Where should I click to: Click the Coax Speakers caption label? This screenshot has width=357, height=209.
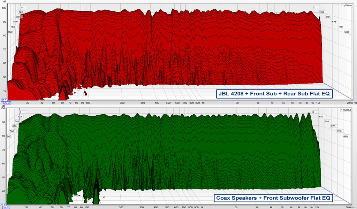point(273,198)
